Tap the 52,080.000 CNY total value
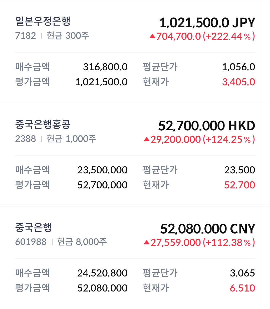This screenshot has height=309, width=270. [208, 229]
